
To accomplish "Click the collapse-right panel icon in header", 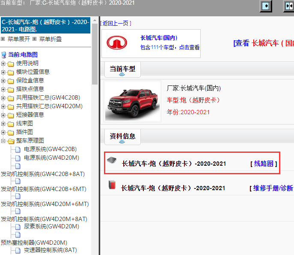I will (x=266, y=6).
